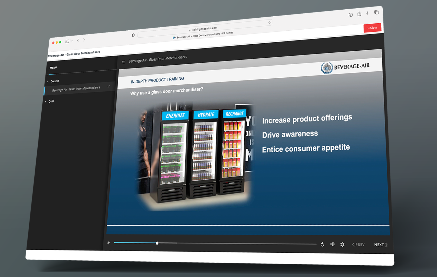The image size is (437, 277).
Task: Click the page title above the sidebar menu
Action: (x=74, y=54)
